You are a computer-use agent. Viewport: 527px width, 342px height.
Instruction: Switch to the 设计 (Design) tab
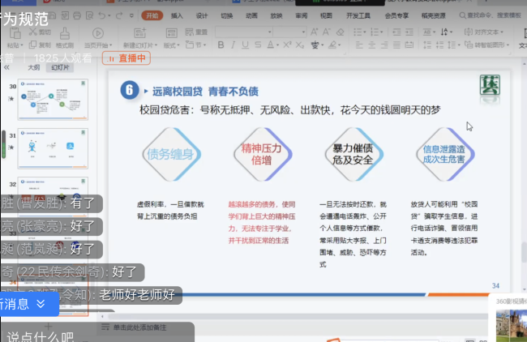tap(202, 15)
